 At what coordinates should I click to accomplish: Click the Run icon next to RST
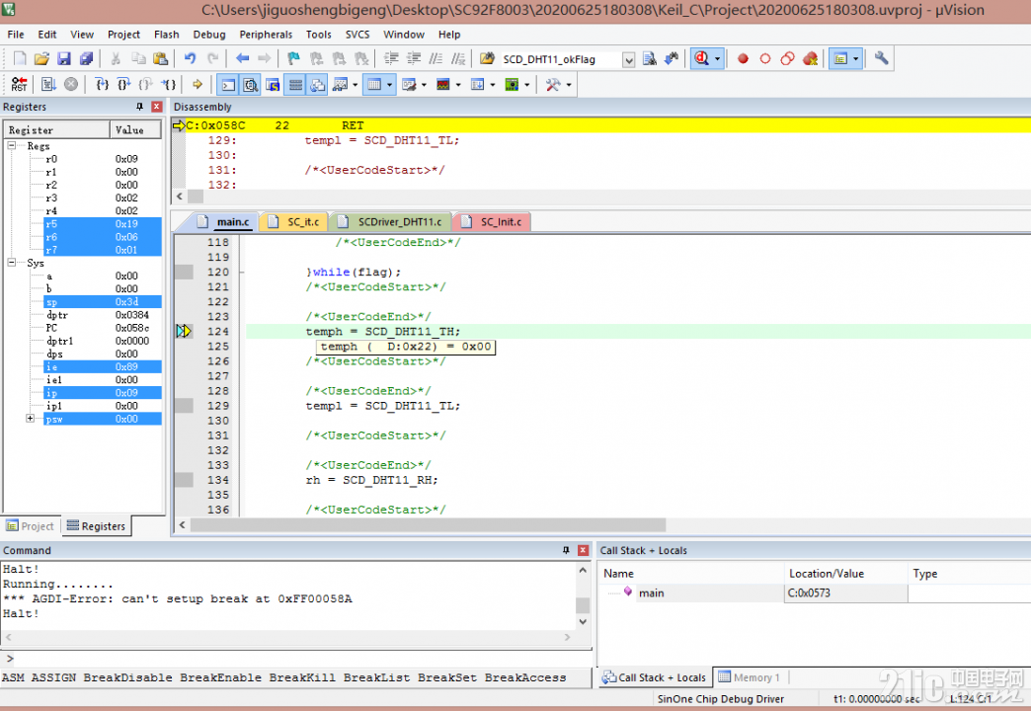pos(48,85)
